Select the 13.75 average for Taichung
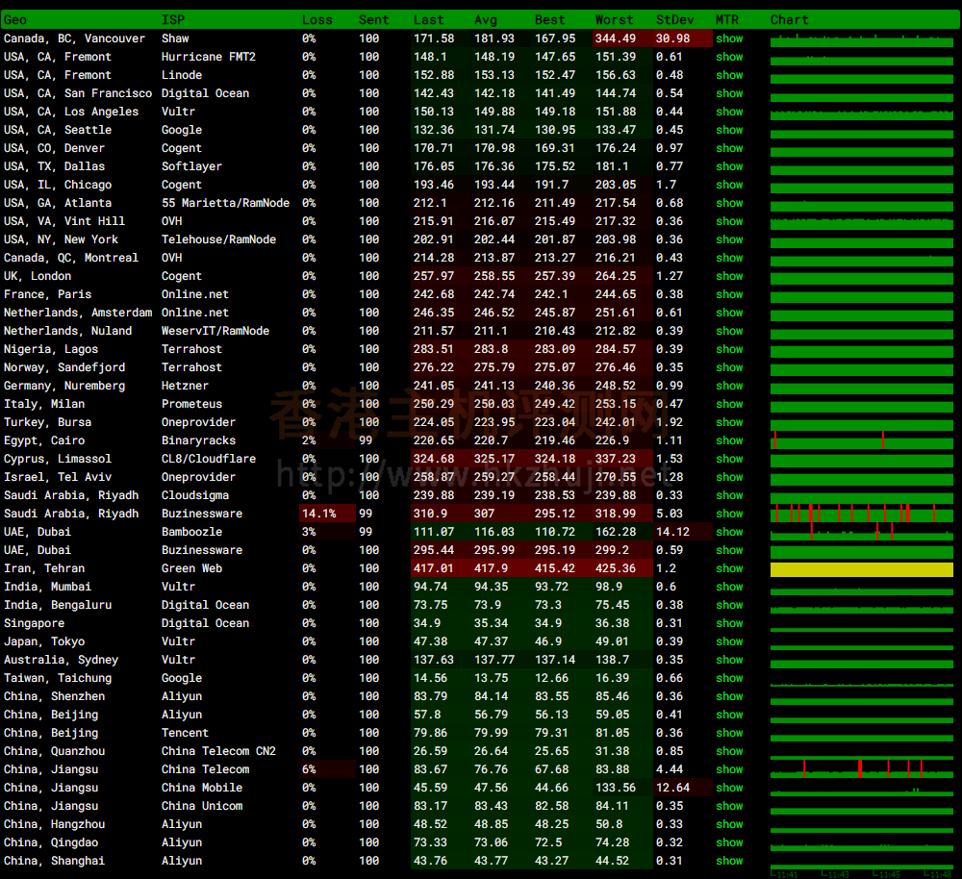This screenshot has width=962, height=879. coord(491,678)
